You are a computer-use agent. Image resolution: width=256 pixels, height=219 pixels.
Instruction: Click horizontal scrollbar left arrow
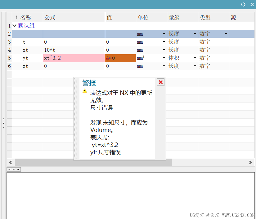coord(11,162)
